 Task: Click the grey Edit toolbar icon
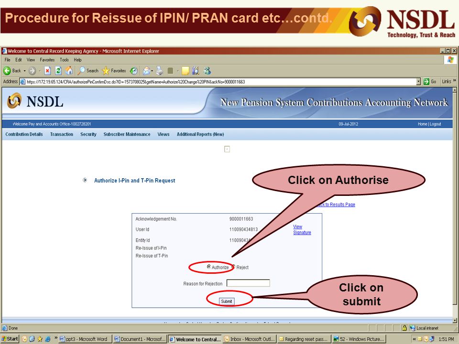pos(170,71)
